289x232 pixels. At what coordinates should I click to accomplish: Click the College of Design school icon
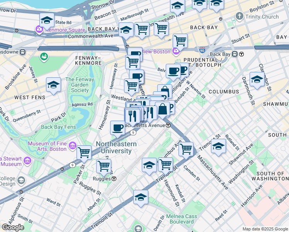[x=22, y=180]
